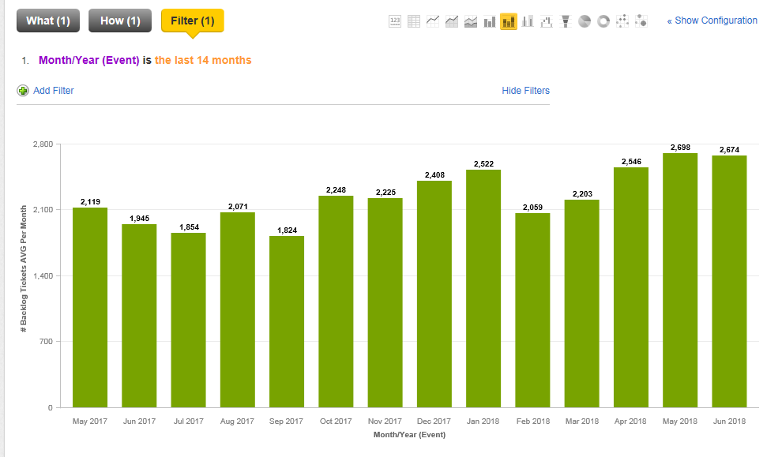
Task: Select the stacked area chart icon
Action: (471, 21)
